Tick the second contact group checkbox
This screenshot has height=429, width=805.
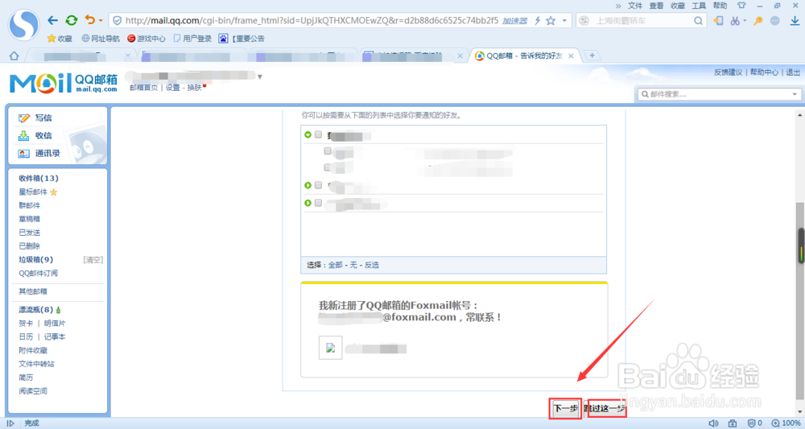[318, 185]
